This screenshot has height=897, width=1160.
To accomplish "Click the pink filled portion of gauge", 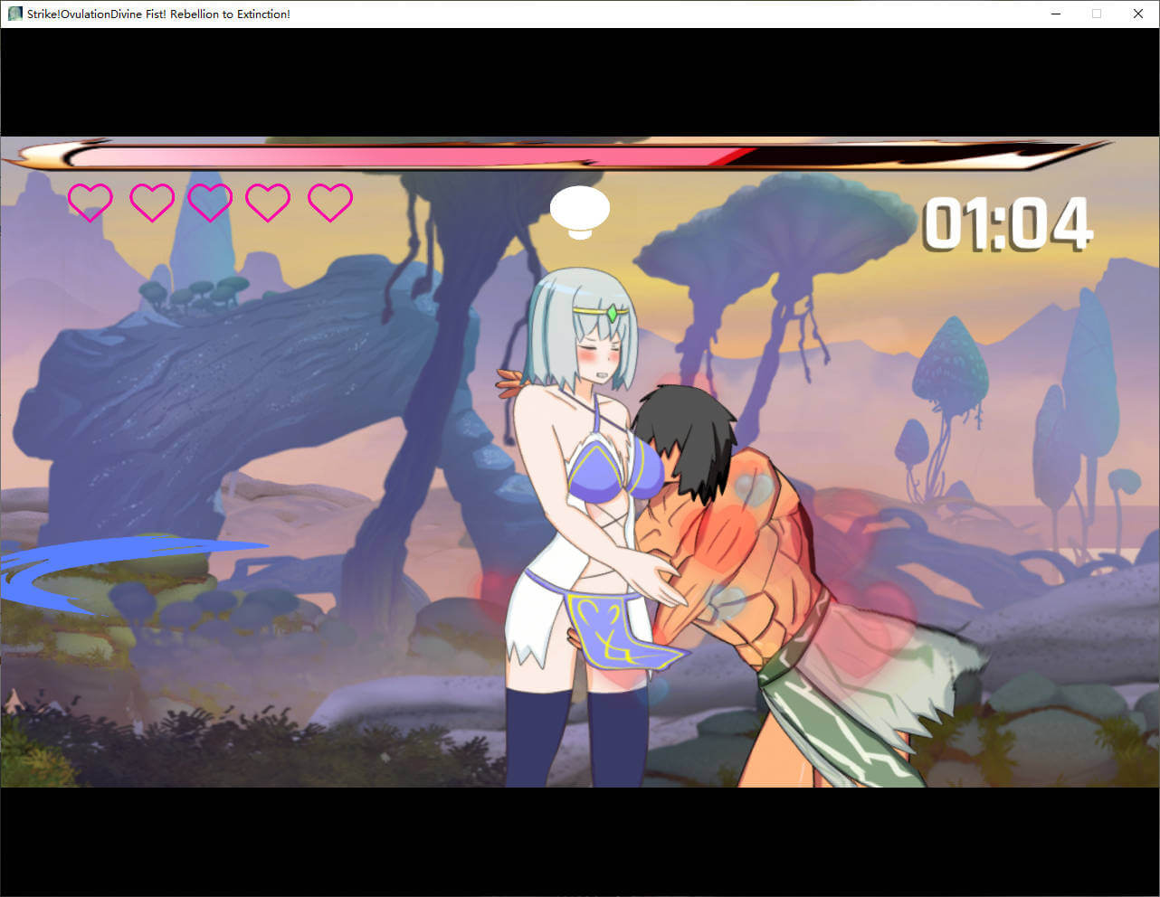I will coord(407,156).
